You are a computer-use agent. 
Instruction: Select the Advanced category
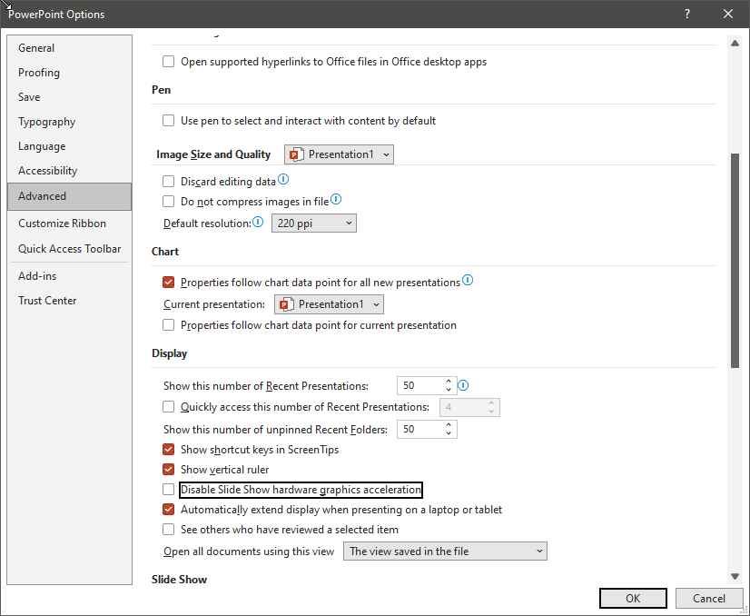(x=69, y=196)
